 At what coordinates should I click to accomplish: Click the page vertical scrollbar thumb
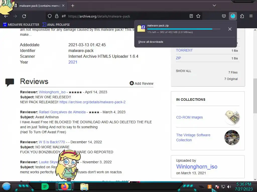pyautogui.click(x=255, y=96)
